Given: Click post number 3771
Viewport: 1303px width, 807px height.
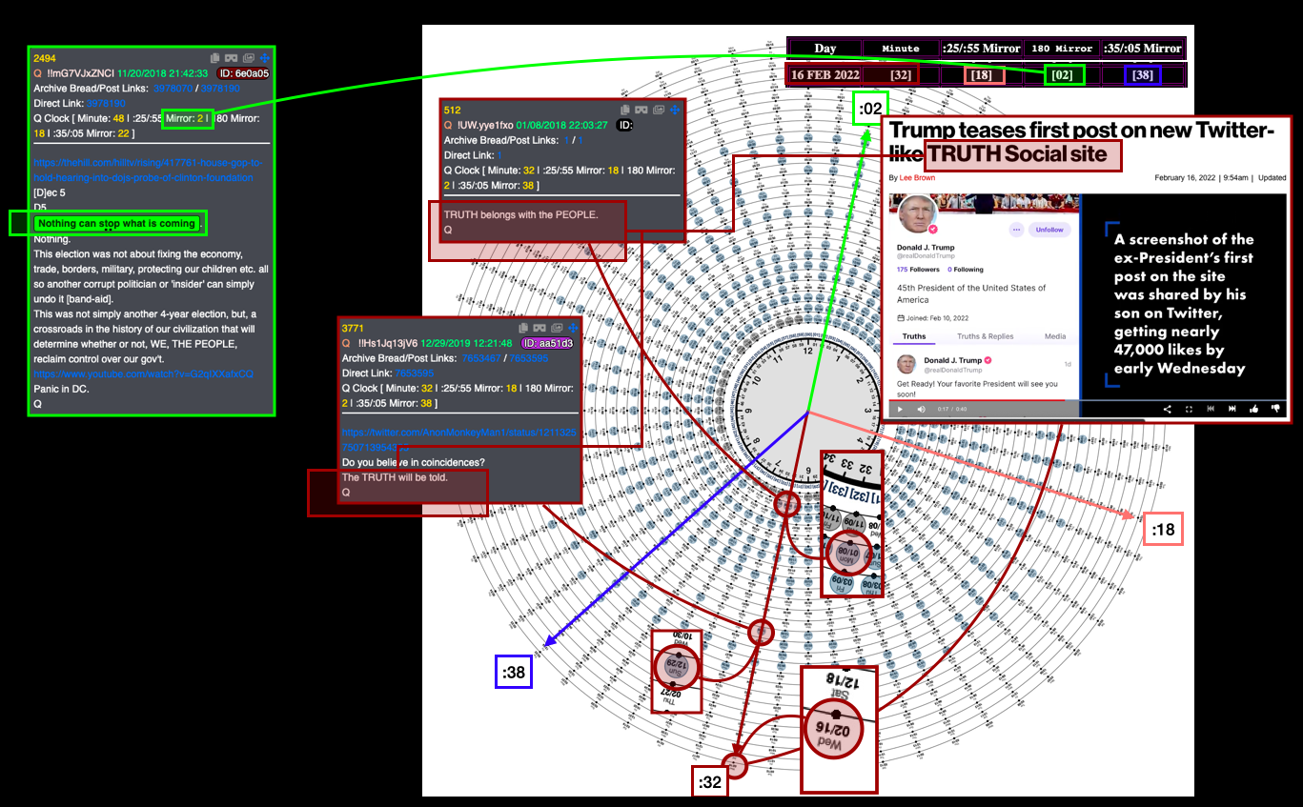Looking at the screenshot, I should (354, 328).
